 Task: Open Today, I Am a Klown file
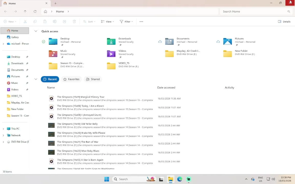click(101, 107)
